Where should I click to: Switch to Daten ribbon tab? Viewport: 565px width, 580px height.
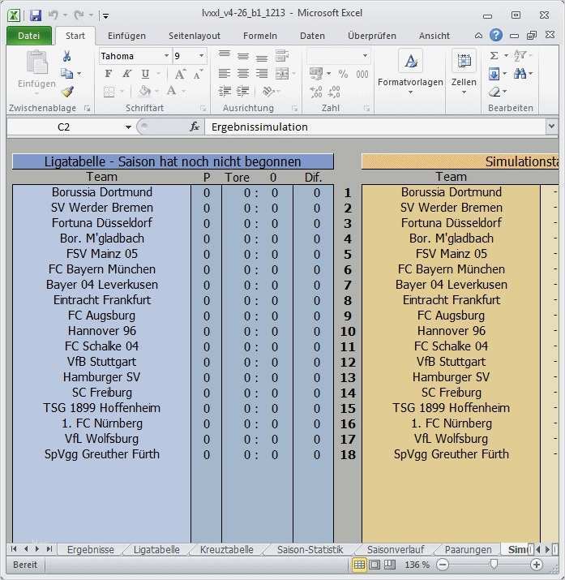pos(312,36)
